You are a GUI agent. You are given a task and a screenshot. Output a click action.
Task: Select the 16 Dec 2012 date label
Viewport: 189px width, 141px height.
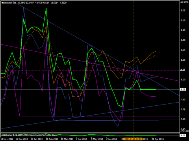(x=22, y=139)
